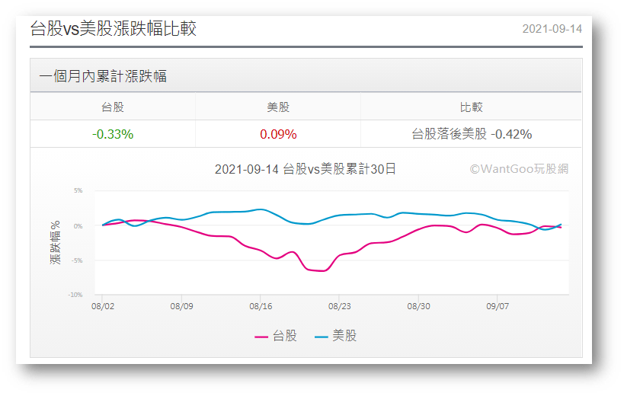Image resolution: width=624 pixels, height=396 pixels.
Task: Click the blue 美股 legend line marker
Action: [x=321, y=337]
